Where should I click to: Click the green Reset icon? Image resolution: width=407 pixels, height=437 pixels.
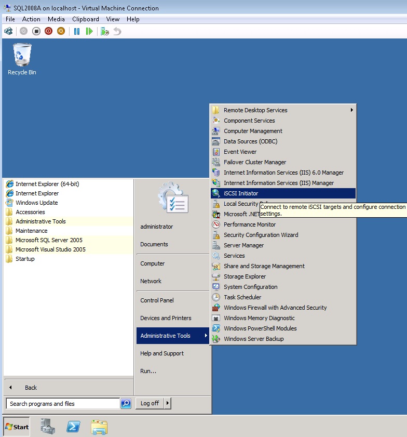[x=89, y=31]
